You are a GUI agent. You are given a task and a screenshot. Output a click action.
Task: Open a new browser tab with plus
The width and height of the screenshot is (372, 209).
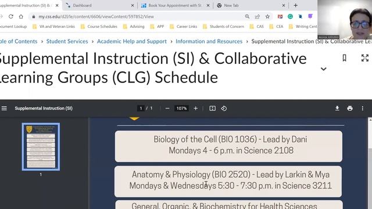[296, 5]
